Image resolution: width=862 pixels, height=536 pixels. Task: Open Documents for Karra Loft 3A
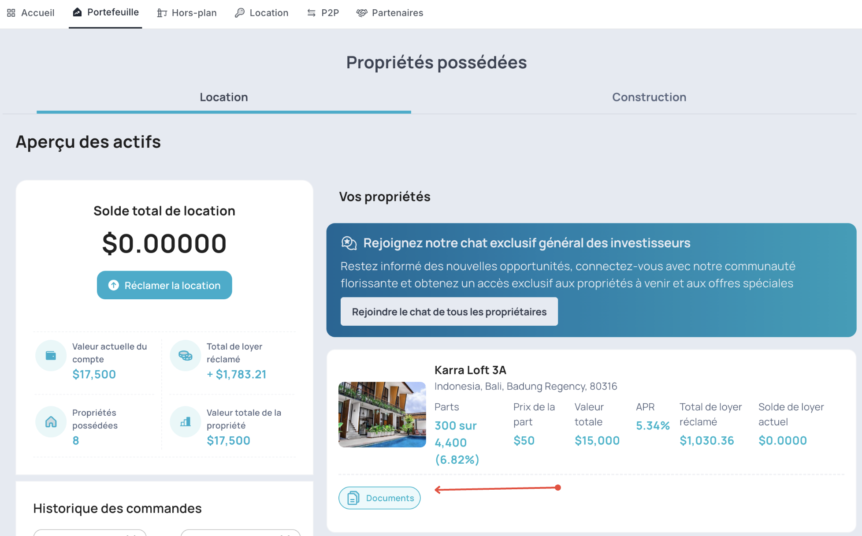click(379, 498)
